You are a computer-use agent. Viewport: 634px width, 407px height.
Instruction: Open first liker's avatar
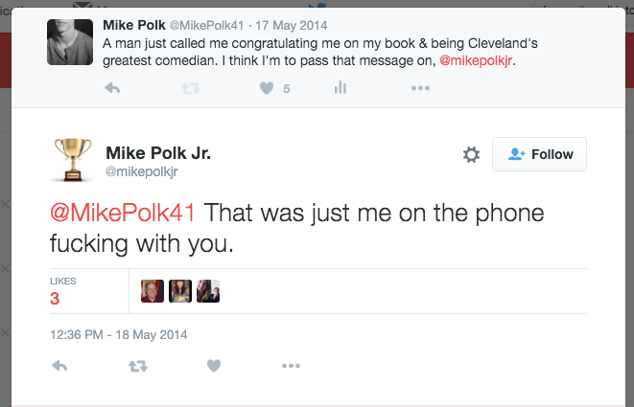point(152,291)
